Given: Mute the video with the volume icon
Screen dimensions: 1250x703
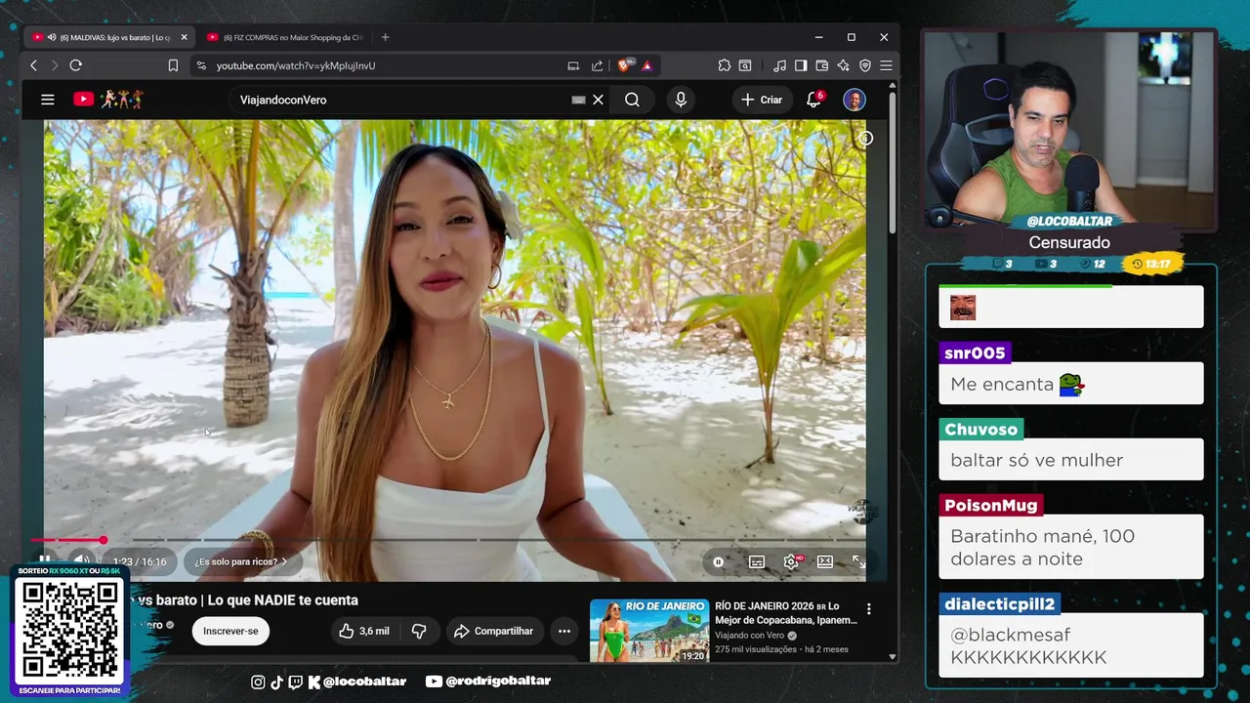Looking at the screenshot, I should tap(81, 561).
